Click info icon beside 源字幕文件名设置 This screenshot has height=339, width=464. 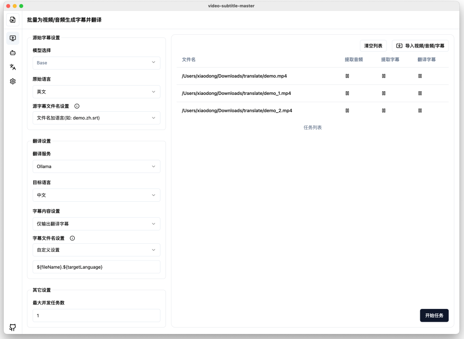[x=77, y=106]
